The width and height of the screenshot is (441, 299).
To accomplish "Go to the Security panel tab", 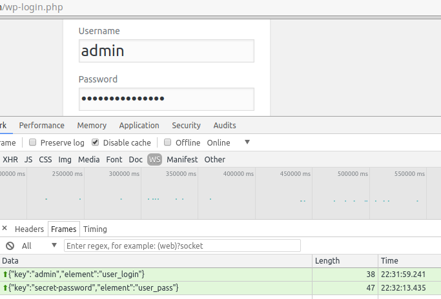I will click(x=186, y=126).
